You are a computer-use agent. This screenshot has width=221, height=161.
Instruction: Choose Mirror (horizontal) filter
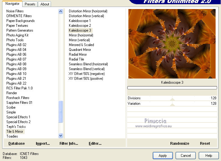pos(81,35)
